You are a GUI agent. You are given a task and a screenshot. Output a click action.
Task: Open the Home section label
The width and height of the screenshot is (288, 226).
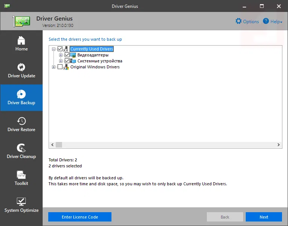[21, 49]
